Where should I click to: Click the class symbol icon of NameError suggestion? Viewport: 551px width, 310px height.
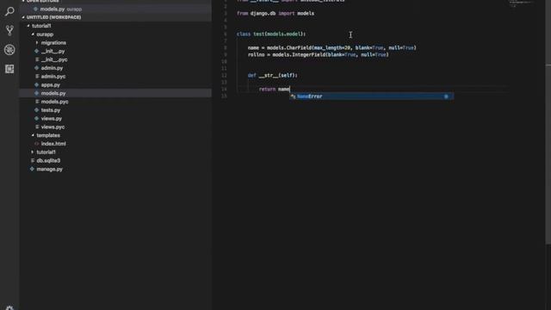click(x=293, y=96)
